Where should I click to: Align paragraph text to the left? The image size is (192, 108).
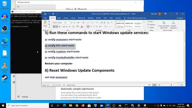pyautogui.click(x=88, y=27)
